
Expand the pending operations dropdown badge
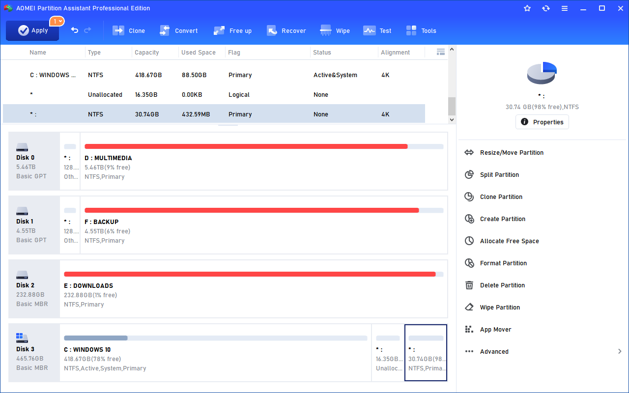[x=57, y=21]
